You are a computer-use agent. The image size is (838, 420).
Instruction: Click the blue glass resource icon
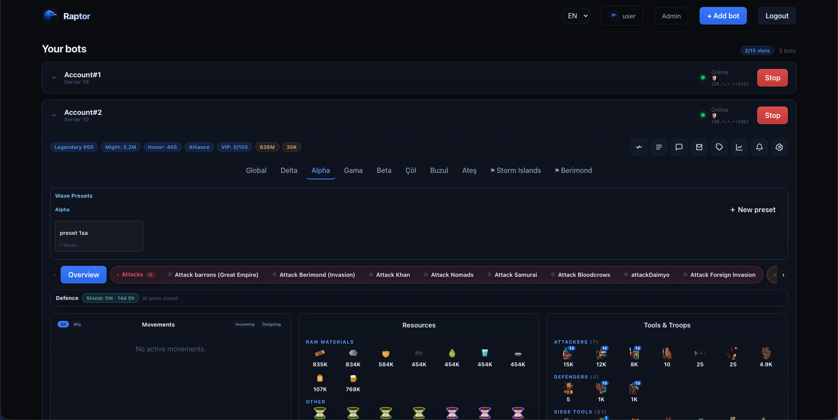pyautogui.click(x=485, y=353)
